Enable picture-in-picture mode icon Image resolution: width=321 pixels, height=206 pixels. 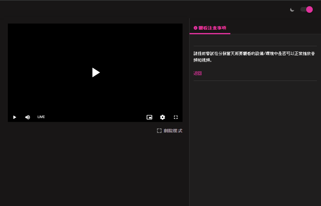tap(150, 117)
